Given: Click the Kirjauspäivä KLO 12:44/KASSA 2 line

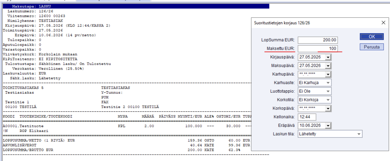Looking at the screenshot, I should tap(58, 26).
